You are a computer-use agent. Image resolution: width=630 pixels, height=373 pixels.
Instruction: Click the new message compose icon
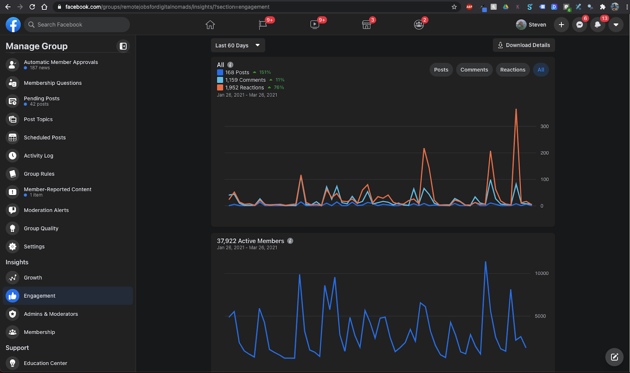614,357
